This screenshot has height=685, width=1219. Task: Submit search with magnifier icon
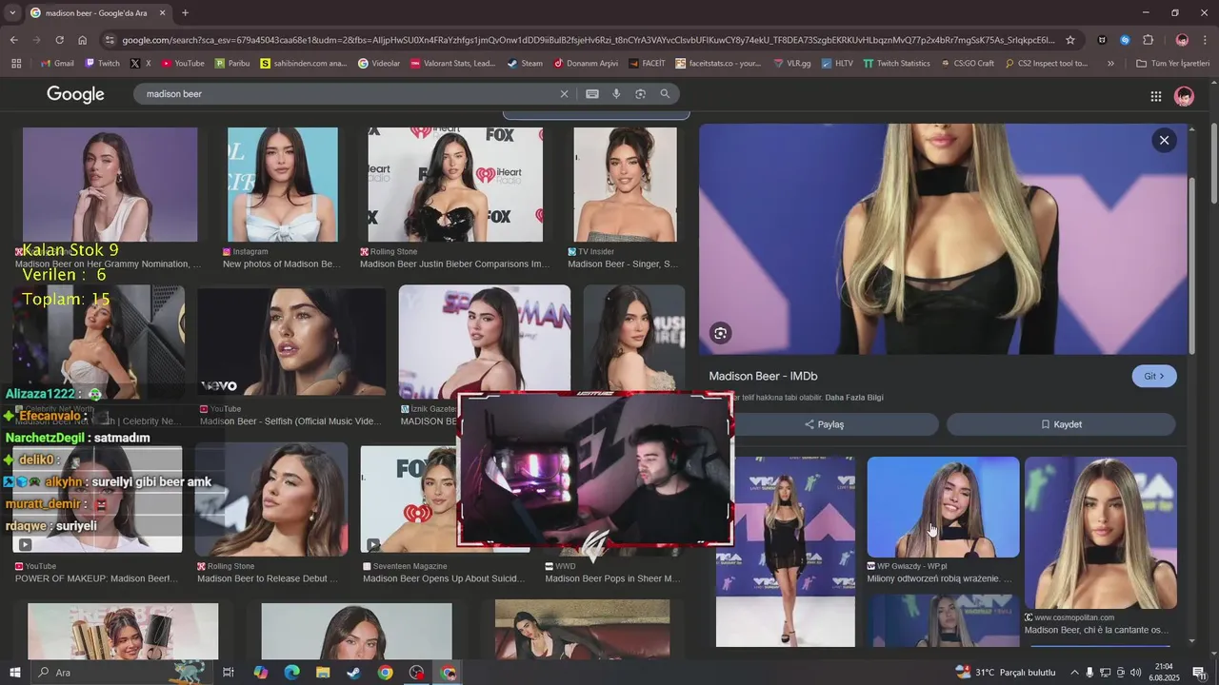665,94
